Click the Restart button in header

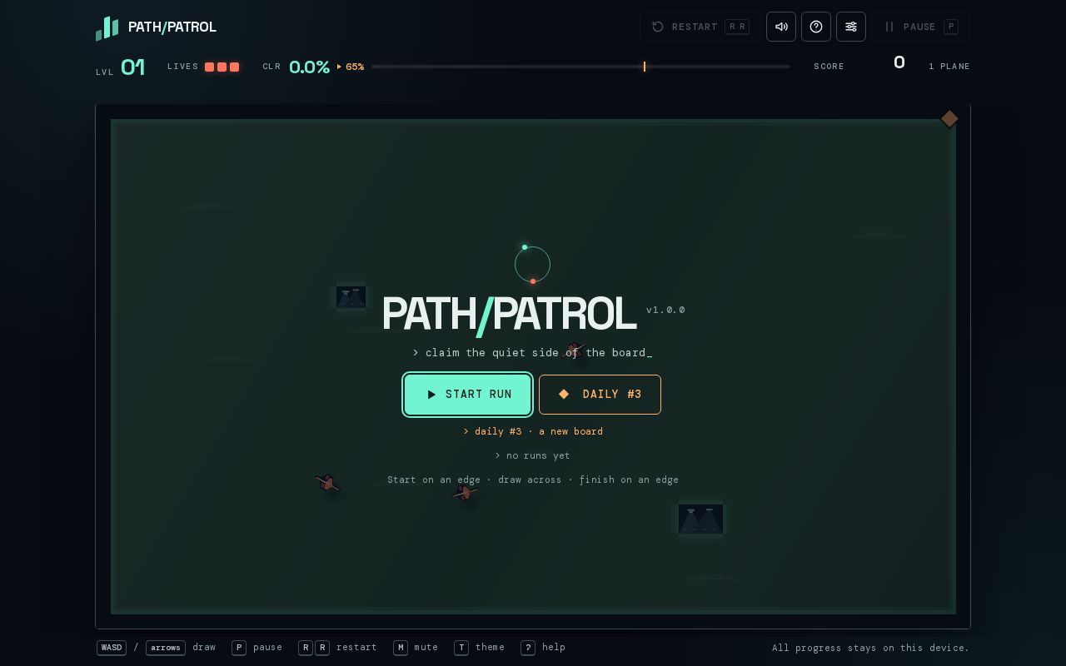700,27
